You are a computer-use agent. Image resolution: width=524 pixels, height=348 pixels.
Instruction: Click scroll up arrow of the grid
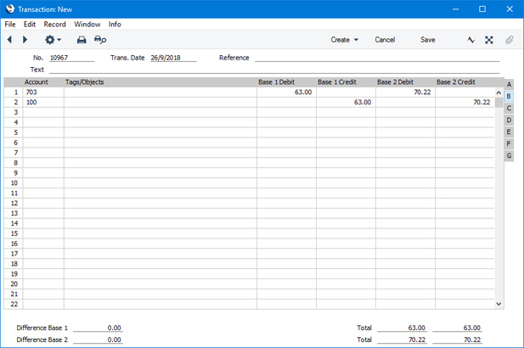pyautogui.click(x=499, y=93)
